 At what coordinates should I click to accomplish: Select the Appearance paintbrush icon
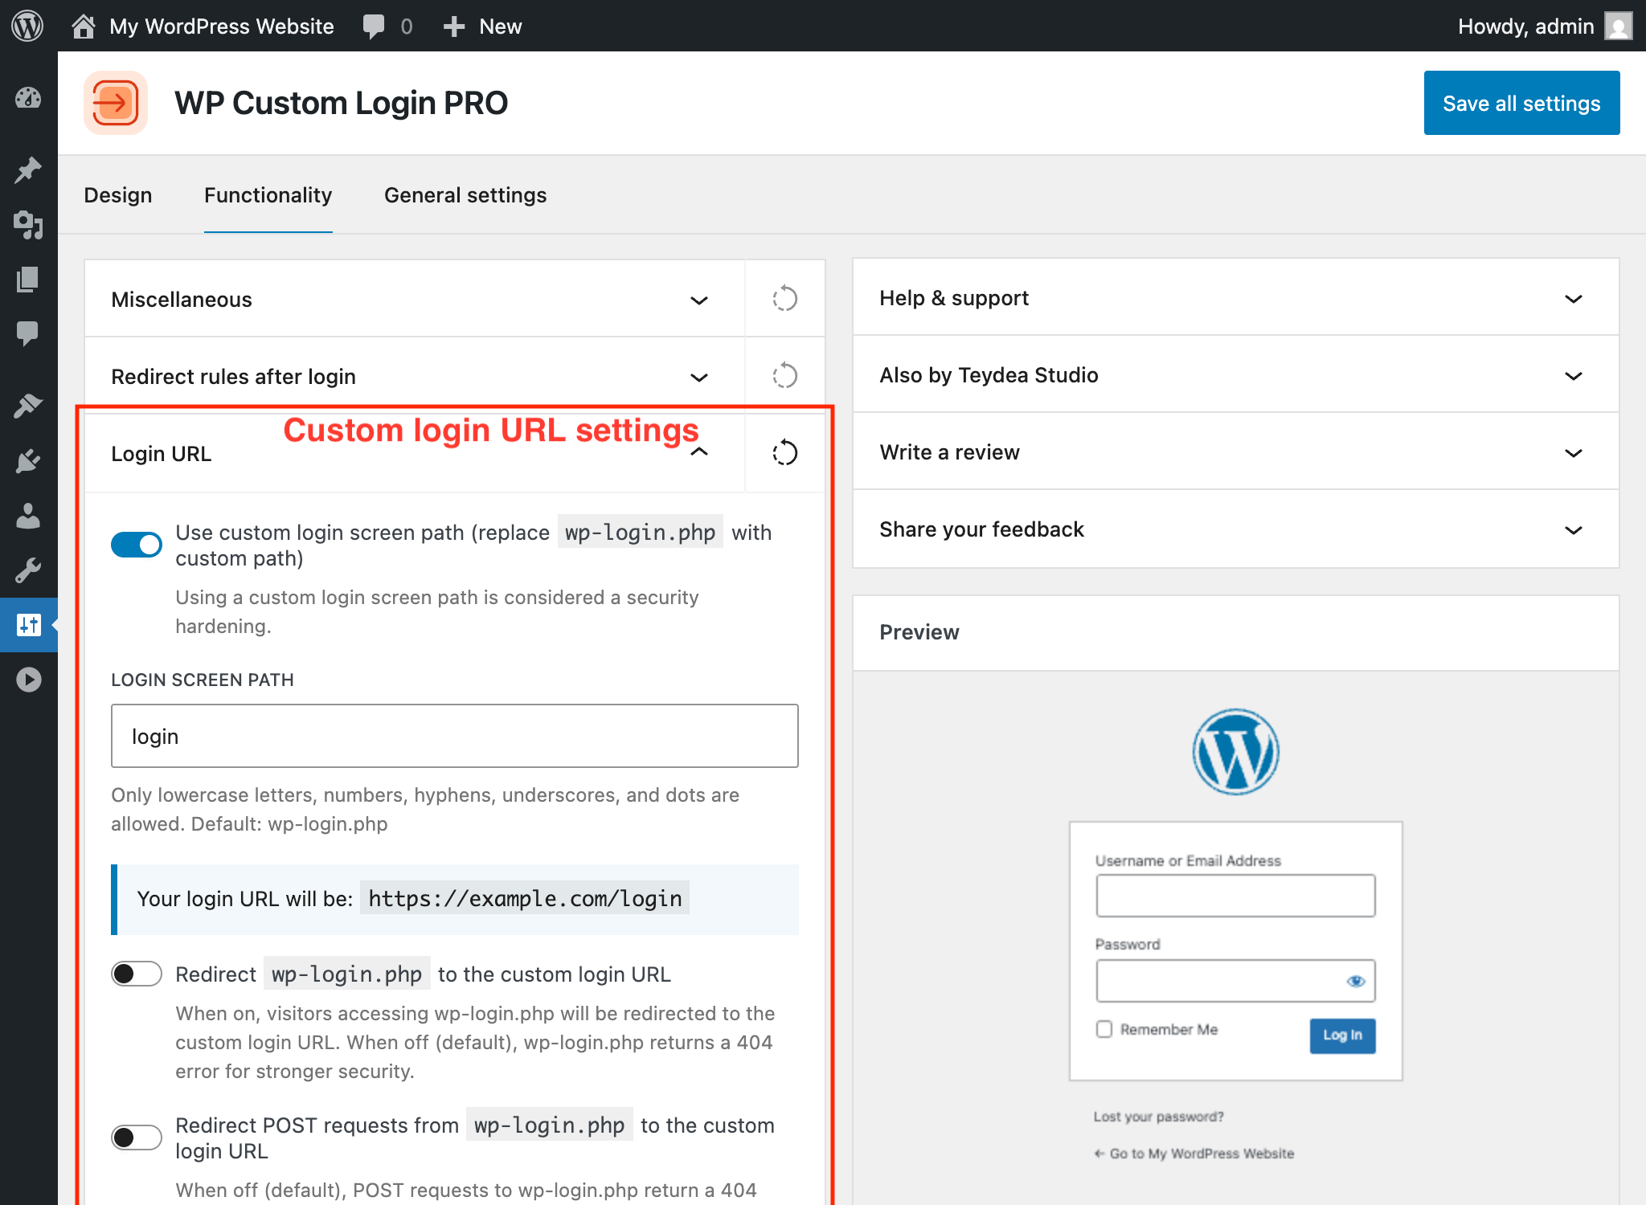pos(28,404)
